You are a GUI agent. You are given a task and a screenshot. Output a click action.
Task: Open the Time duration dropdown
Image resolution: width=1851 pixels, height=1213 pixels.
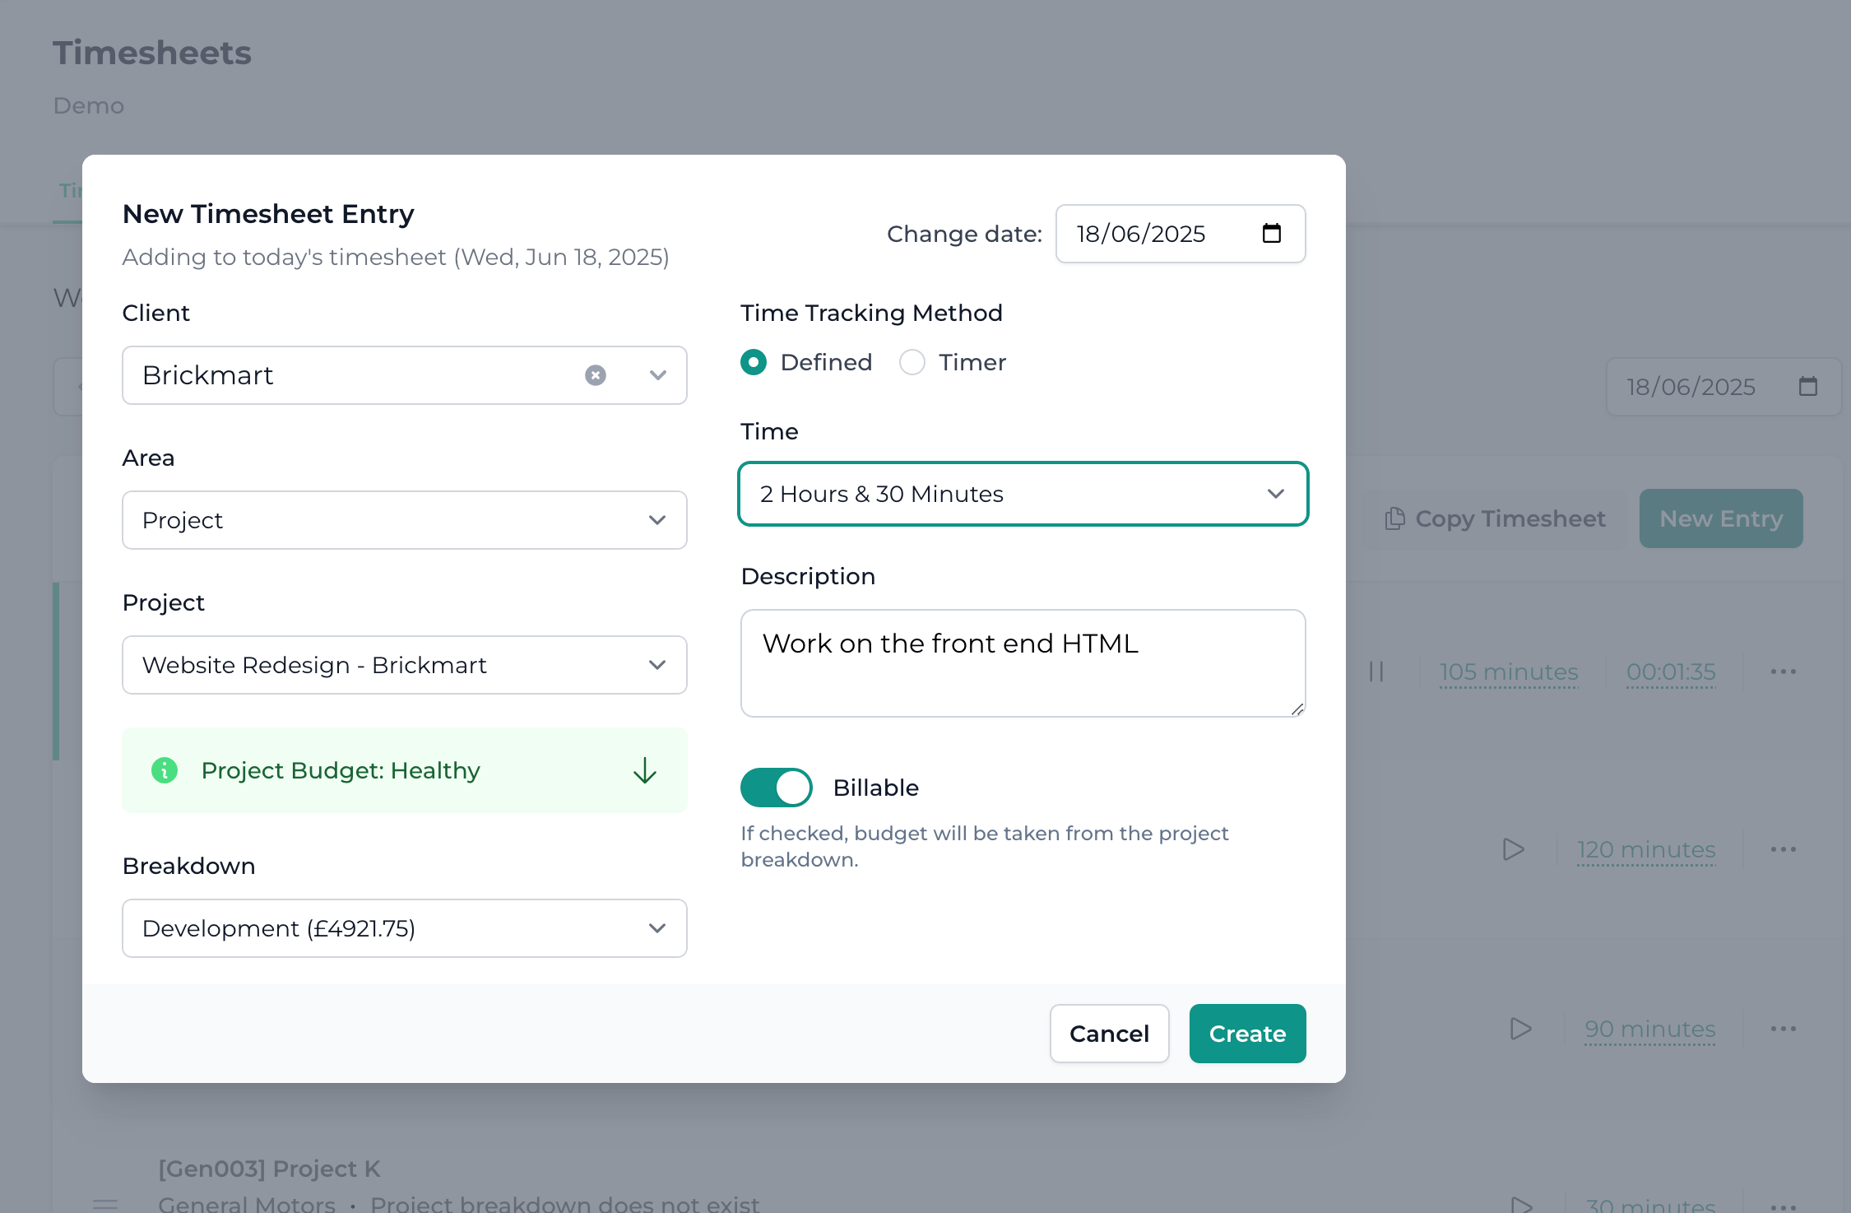1023,494
